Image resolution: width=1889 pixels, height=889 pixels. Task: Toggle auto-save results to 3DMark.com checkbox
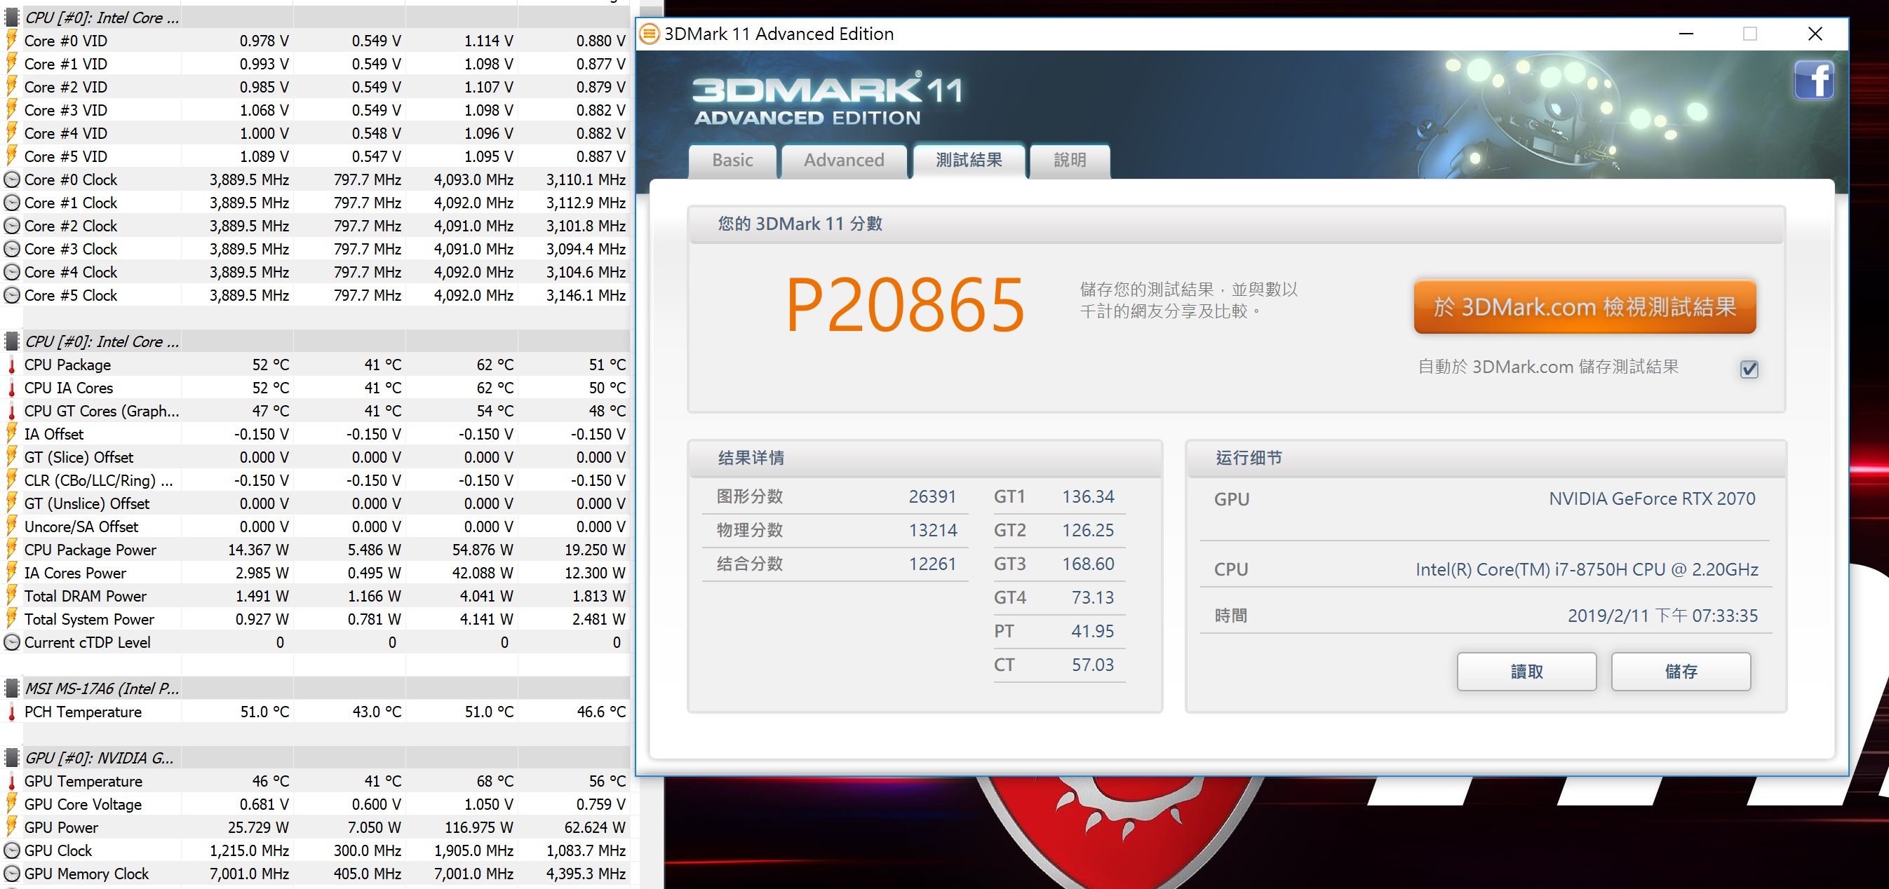pos(1749,369)
